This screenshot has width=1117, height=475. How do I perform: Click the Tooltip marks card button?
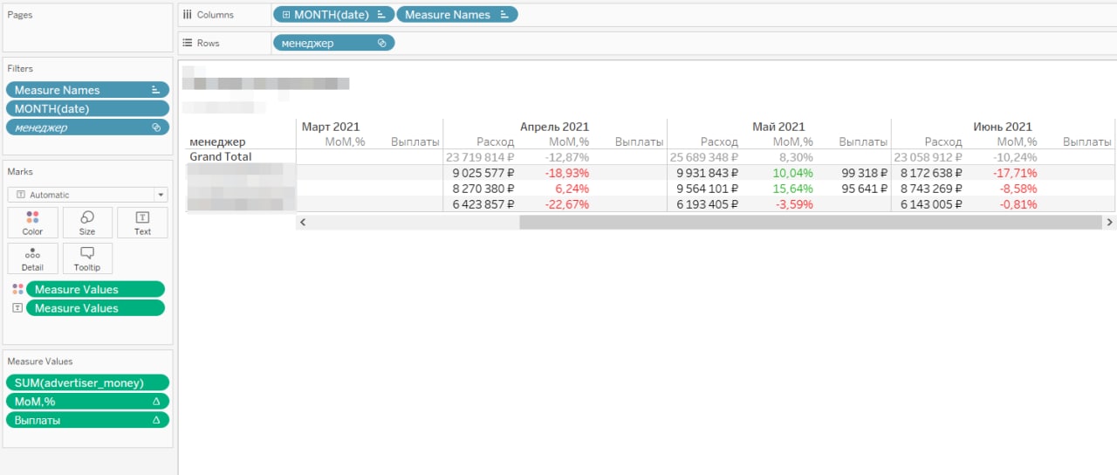87,258
